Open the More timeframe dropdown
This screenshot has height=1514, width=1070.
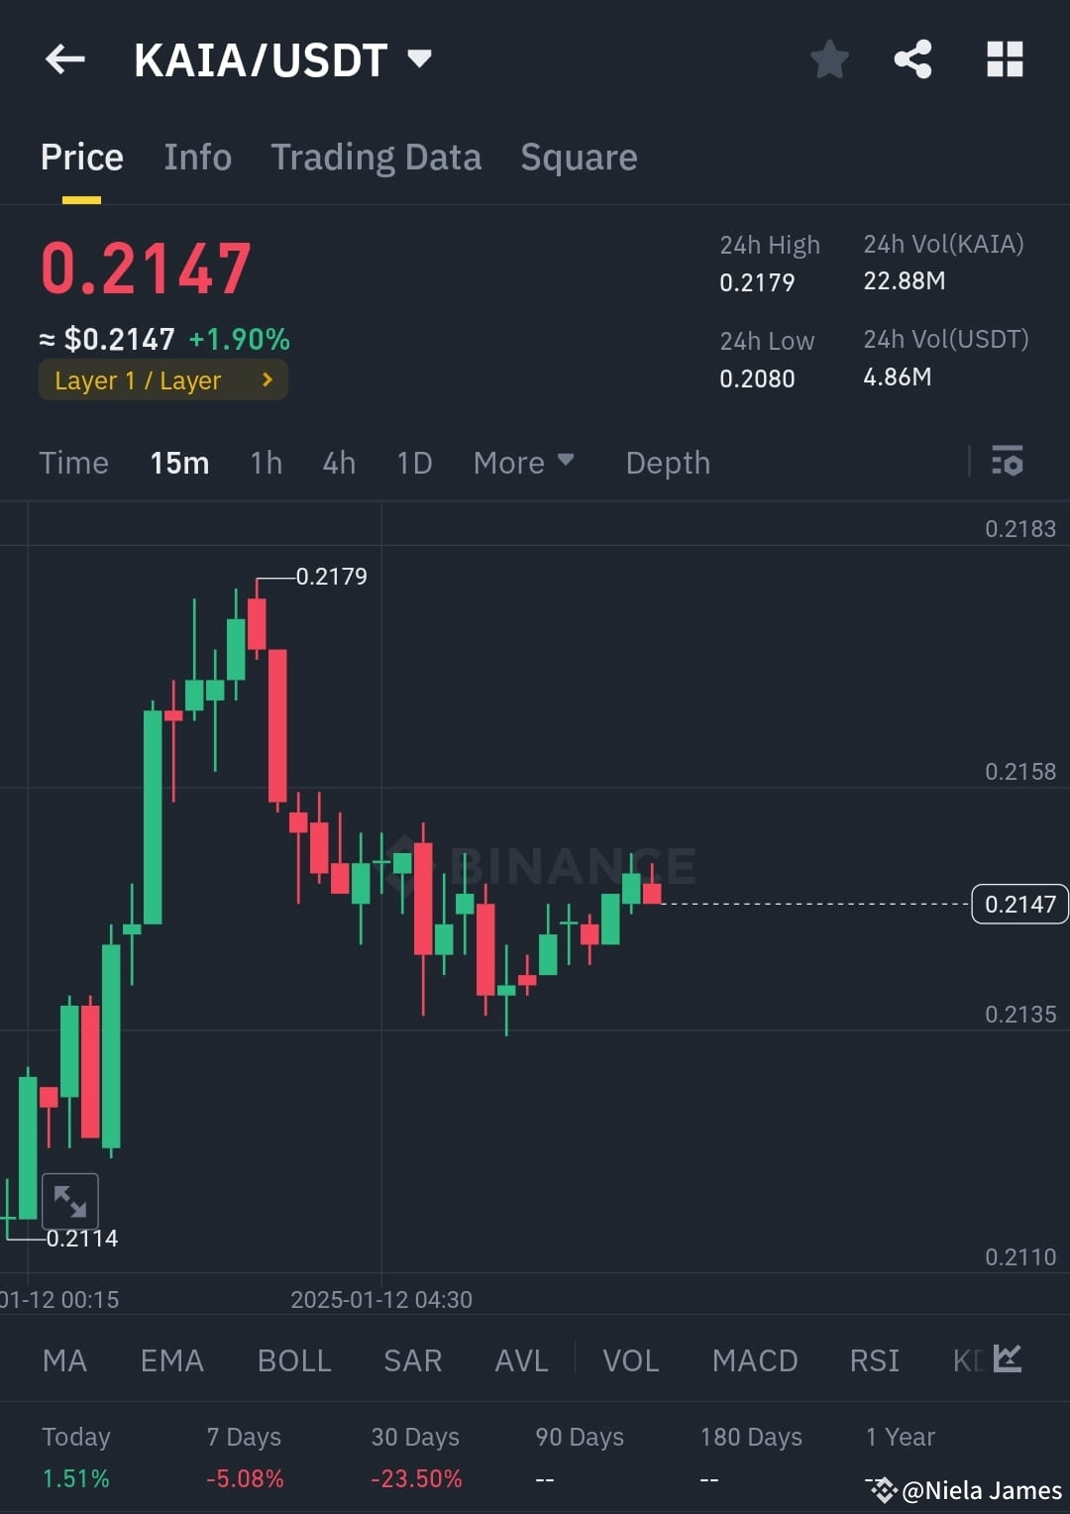click(523, 462)
